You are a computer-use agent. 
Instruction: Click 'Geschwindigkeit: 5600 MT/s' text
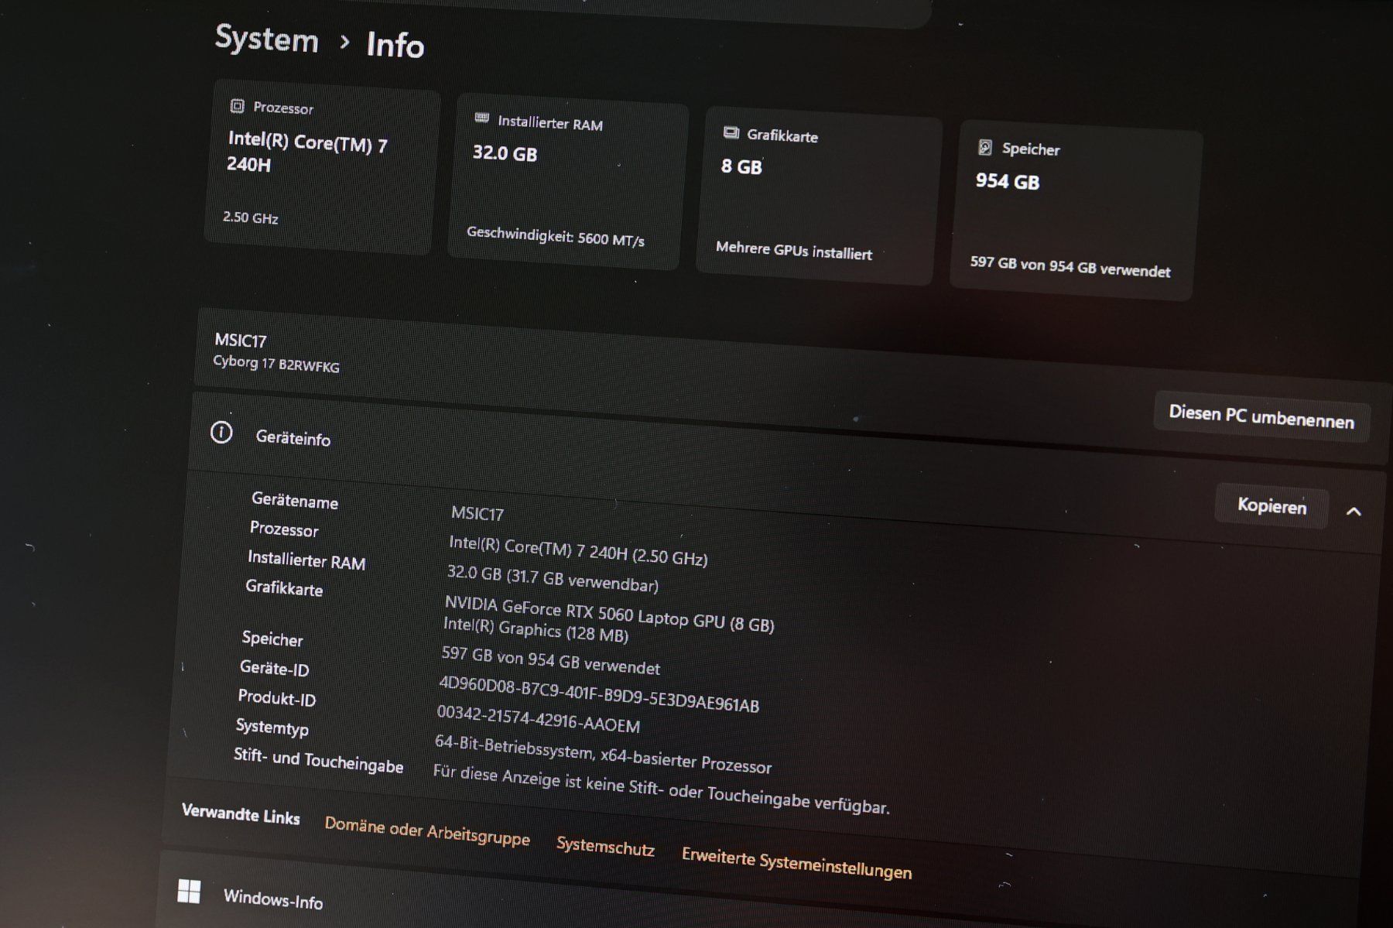point(555,236)
